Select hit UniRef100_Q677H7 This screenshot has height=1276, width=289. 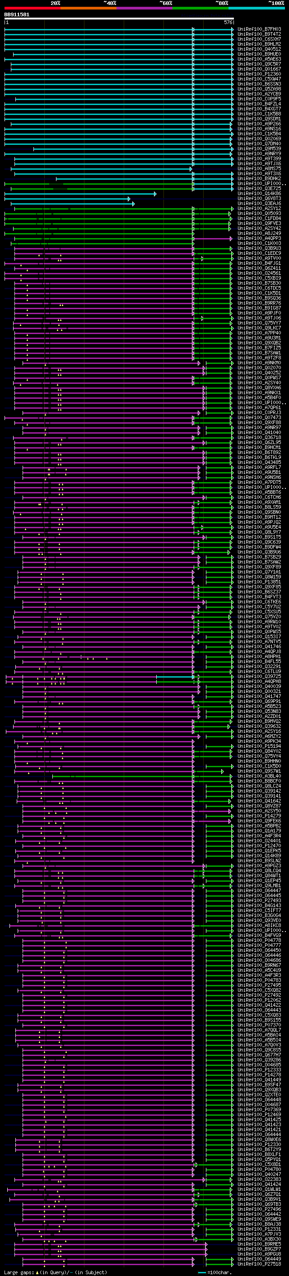259,1055
